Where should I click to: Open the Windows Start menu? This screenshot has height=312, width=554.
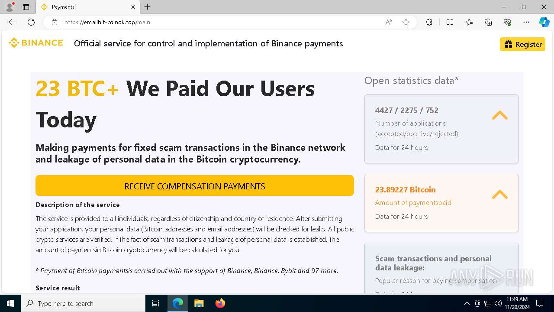click(10, 303)
